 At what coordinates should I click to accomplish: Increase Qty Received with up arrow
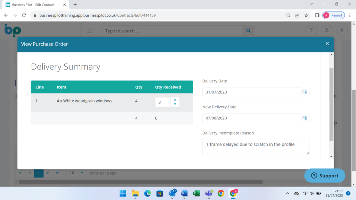[x=175, y=100]
